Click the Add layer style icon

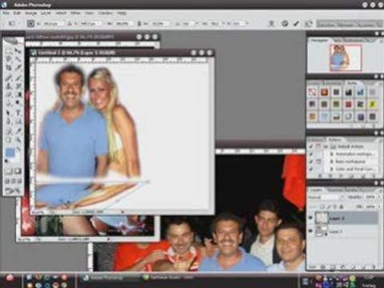click(323, 266)
